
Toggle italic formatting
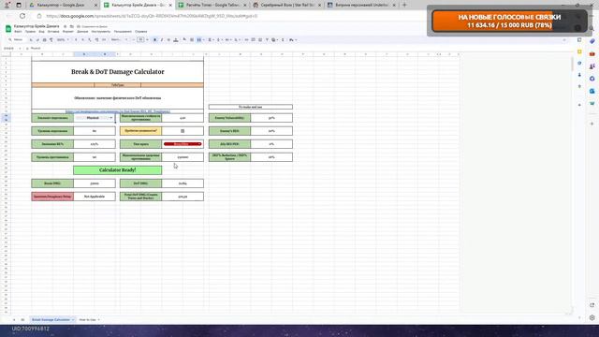(x=162, y=39)
